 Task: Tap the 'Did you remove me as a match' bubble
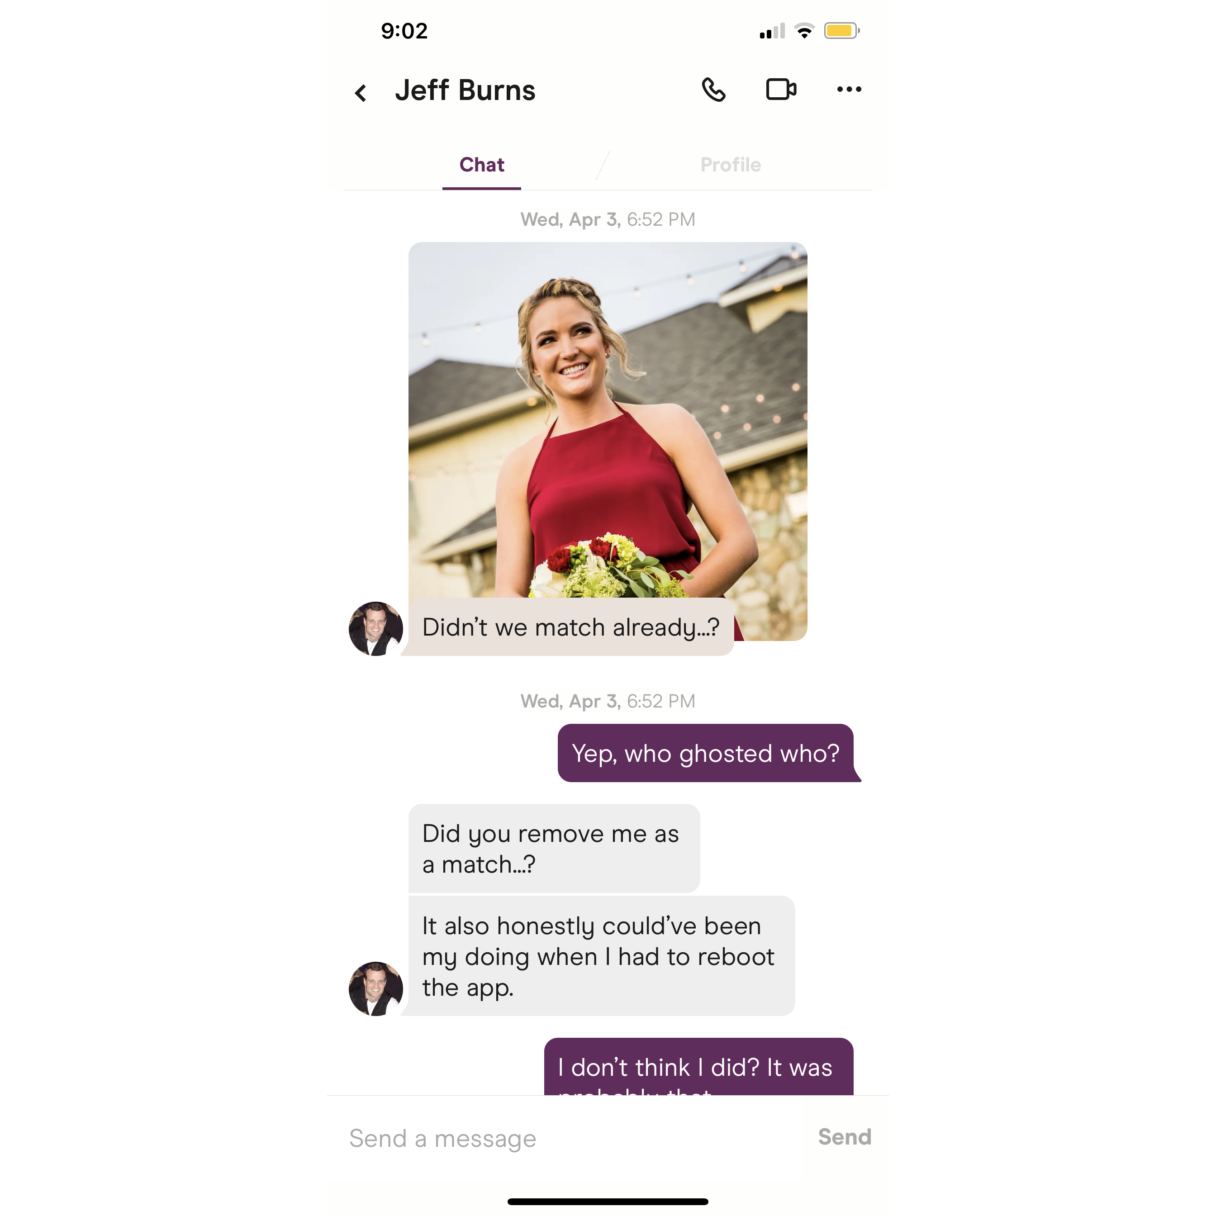coord(554,848)
